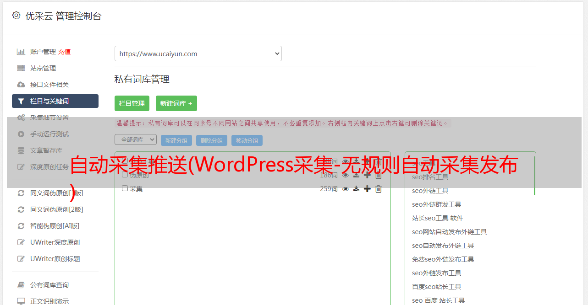Tick the 伪原创 library checkbox
The height and width of the screenshot is (305, 588).
coord(125,175)
